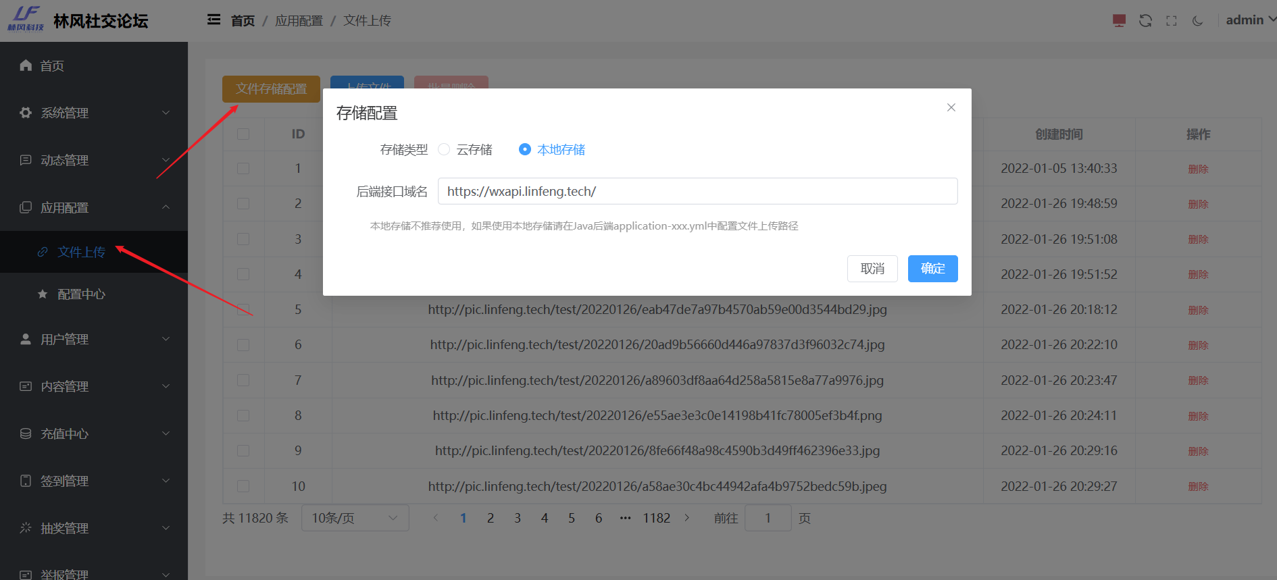
Task: Close the 存储配置 dialog with X
Action: coord(951,107)
